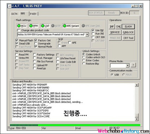
Task: Toggle the Normal Mode checkbox
Action: coord(36,47)
